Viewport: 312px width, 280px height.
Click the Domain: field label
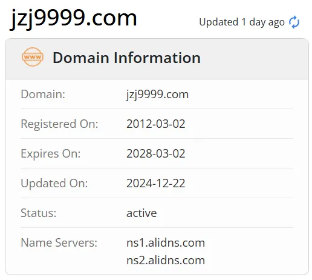click(43, 94)
